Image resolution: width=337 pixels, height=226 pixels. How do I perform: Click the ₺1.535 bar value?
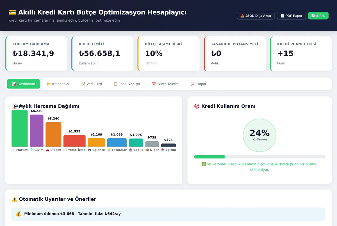74,132
